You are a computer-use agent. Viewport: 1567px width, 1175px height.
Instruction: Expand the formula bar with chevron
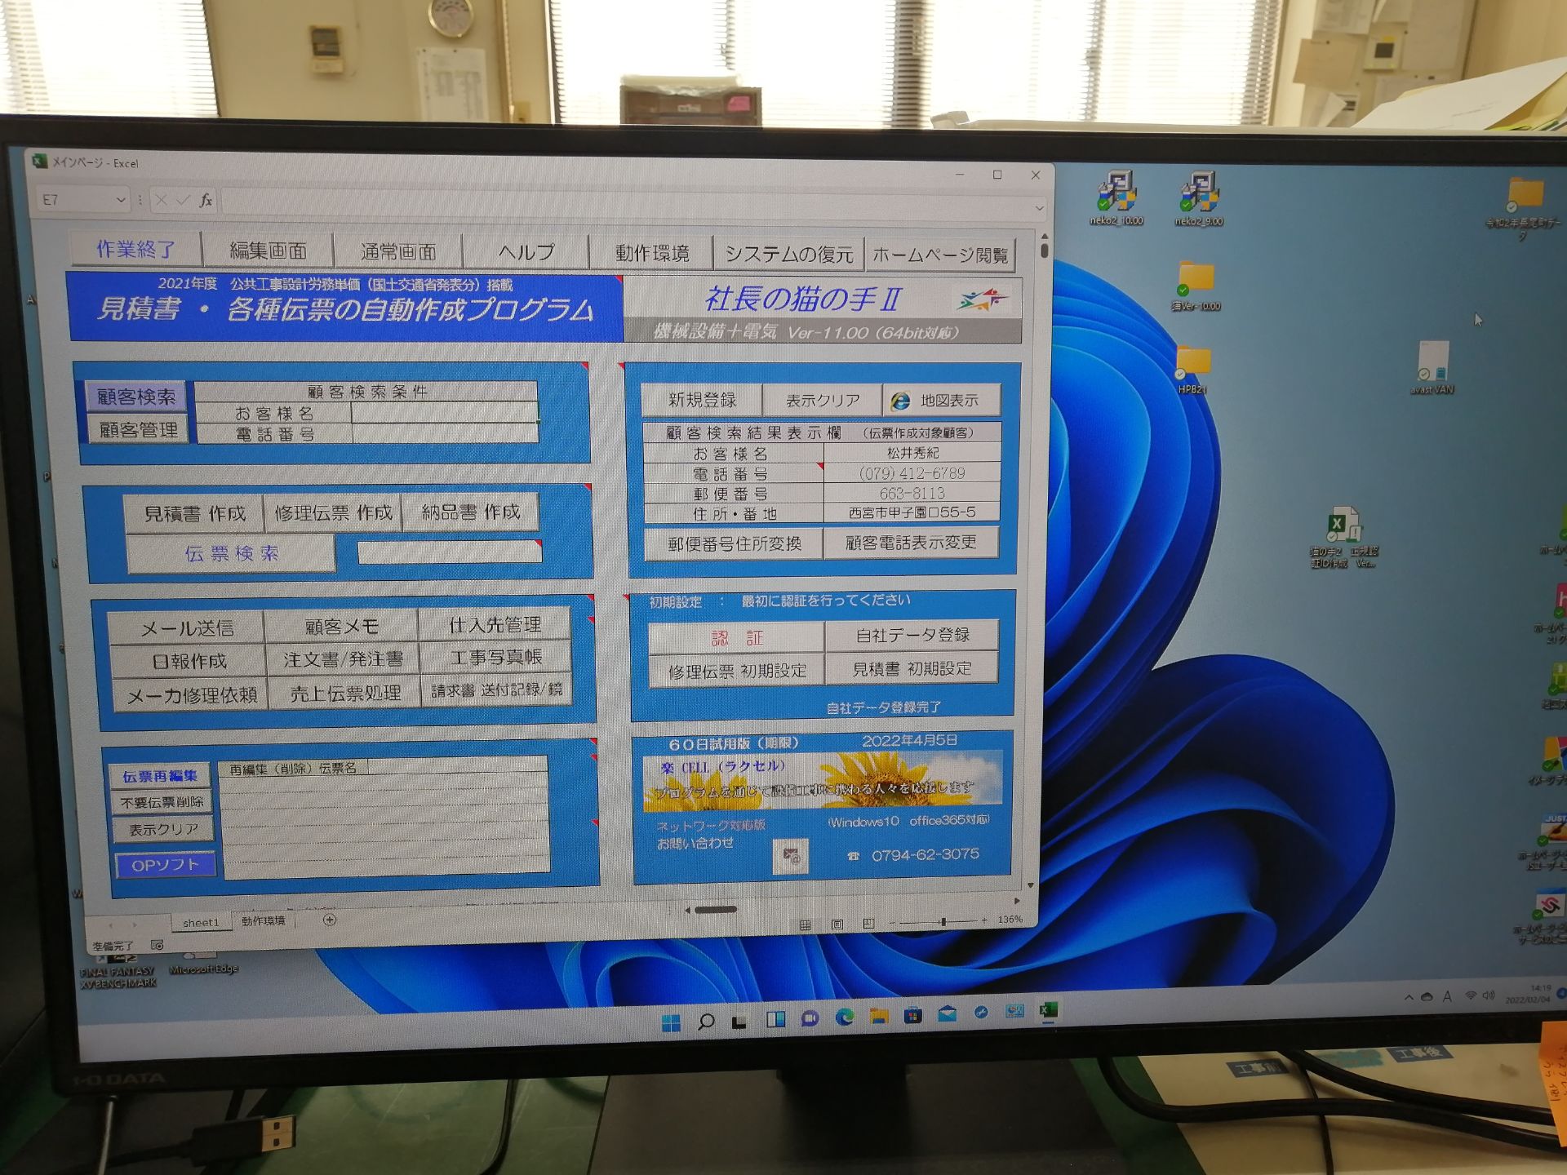pyautogui.click(x=1039, y=208)
